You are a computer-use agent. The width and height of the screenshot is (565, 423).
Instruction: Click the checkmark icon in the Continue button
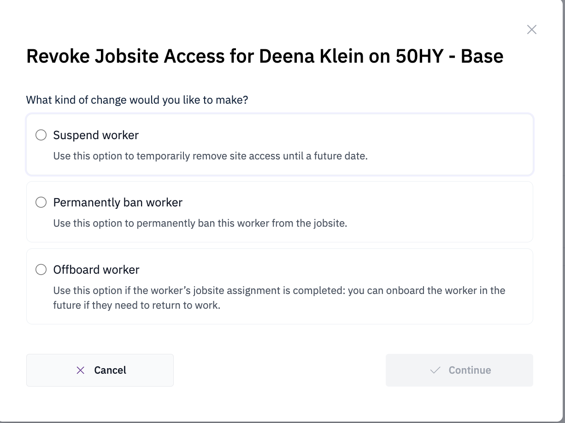tap(435, 370)
